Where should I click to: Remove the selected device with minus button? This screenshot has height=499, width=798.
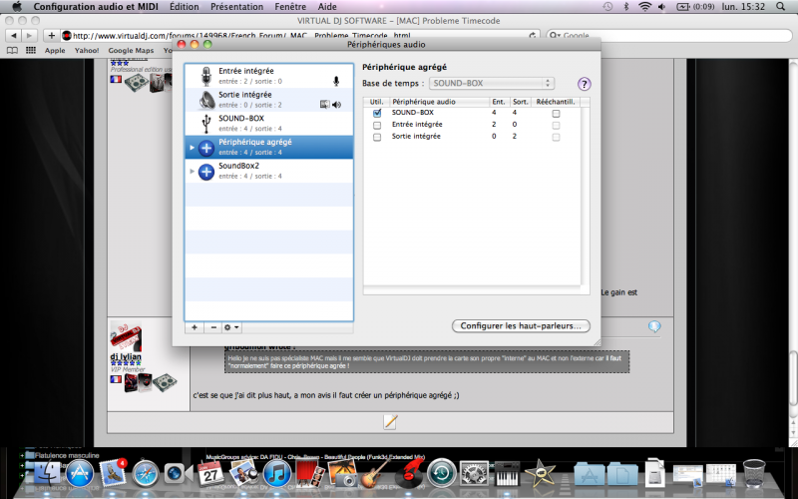[213, 327]
